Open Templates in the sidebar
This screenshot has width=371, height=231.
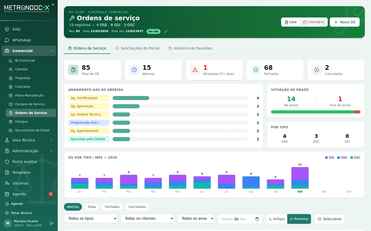click(29, 172)
